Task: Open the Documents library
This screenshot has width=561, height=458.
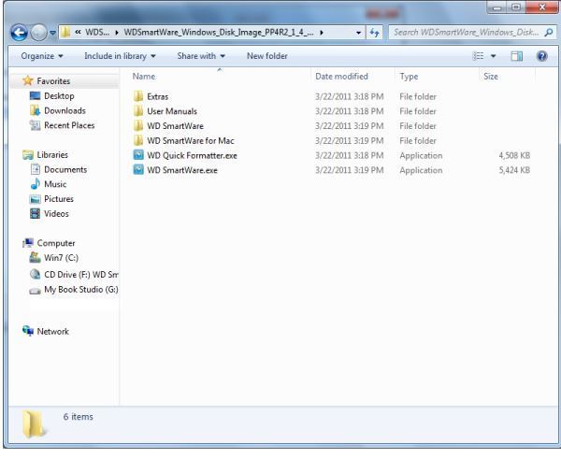Action: coord(65,169)
